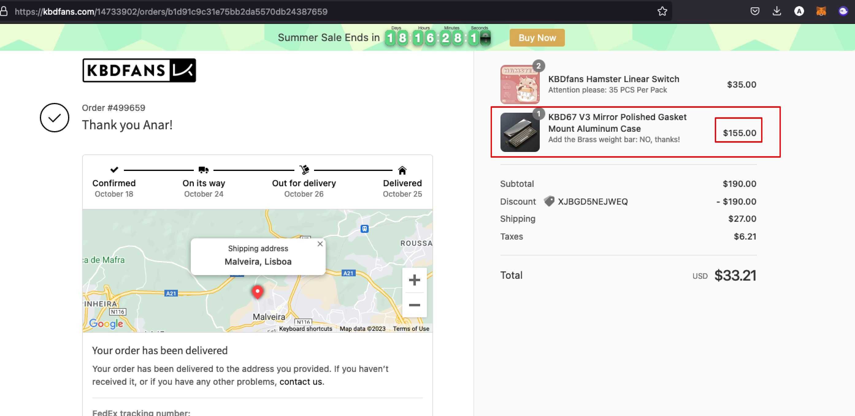Click the Order #499659 text
The image size is (855, 416).
coord(113,108)
